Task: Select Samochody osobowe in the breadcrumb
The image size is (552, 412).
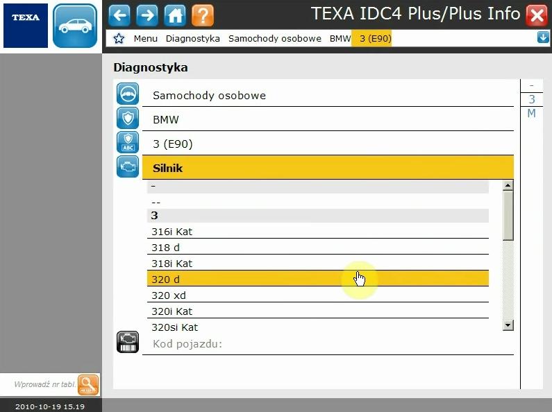Action: tap(274, 39)
